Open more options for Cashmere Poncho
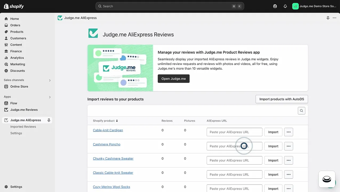Viewport: 340px width, 192px height. 289,146
